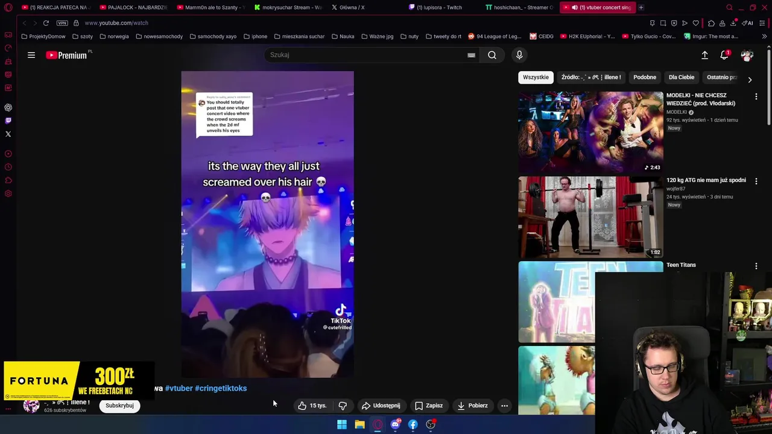The width and height of the screenshot is (772, 434).
Task: Open more actions for the Teen Titans video
Action: [x=756, y=266]
